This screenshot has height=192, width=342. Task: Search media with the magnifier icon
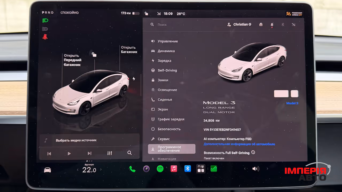point(130,153)
